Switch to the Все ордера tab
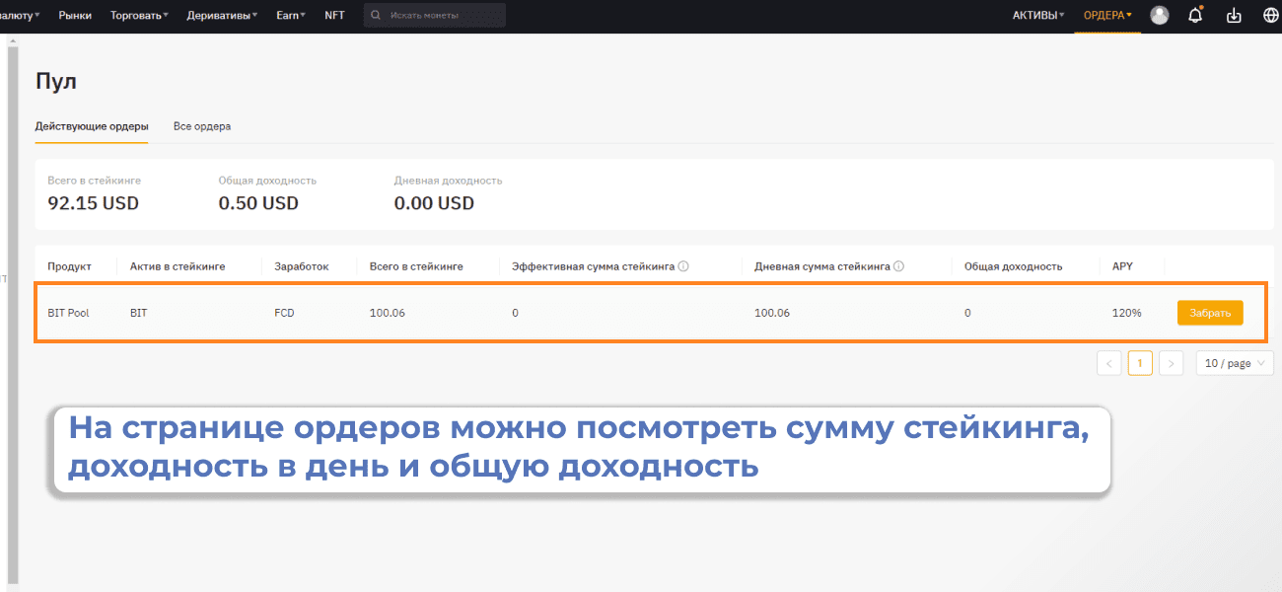Viewport: 1282px width, 592px height. coord(201,126)
